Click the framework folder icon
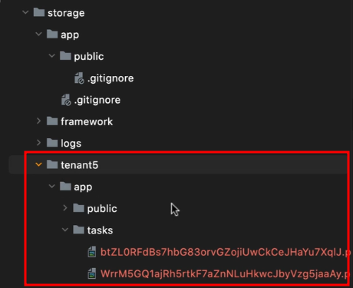The image size is (353, 288). 52,121
